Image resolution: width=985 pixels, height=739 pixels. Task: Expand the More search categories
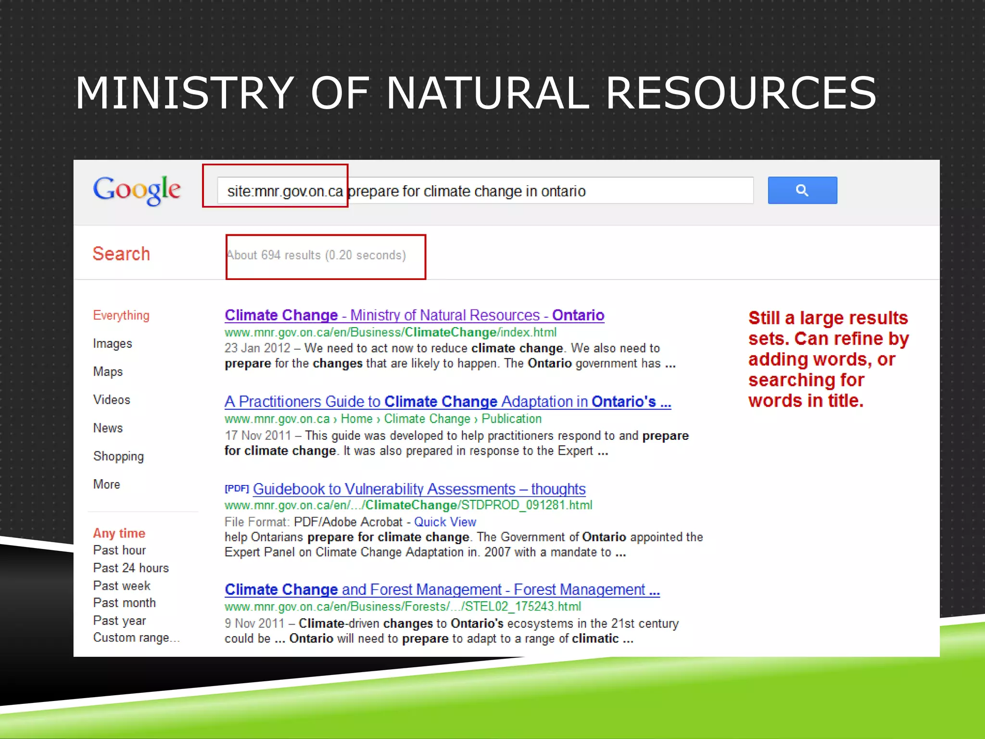coord(107,484)
